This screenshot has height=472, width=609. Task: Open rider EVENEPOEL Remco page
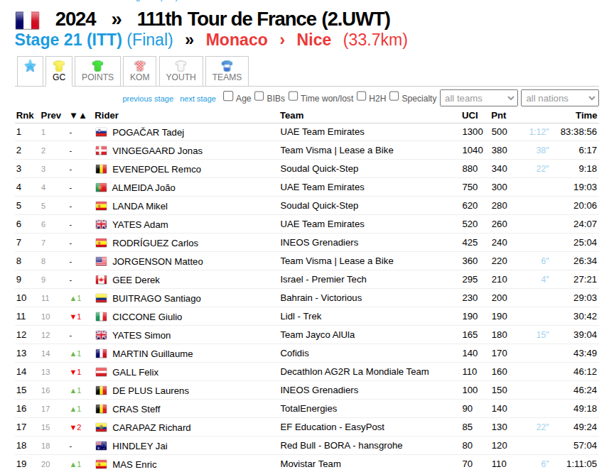156,170
